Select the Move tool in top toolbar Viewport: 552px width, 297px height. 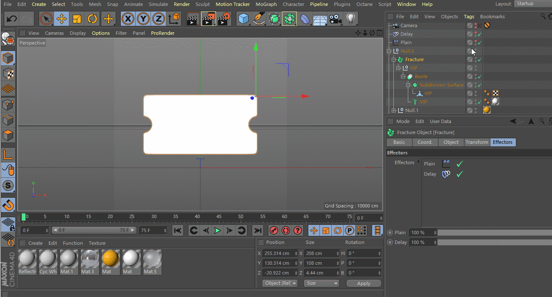pyautogui.click(x=61, y=19)
